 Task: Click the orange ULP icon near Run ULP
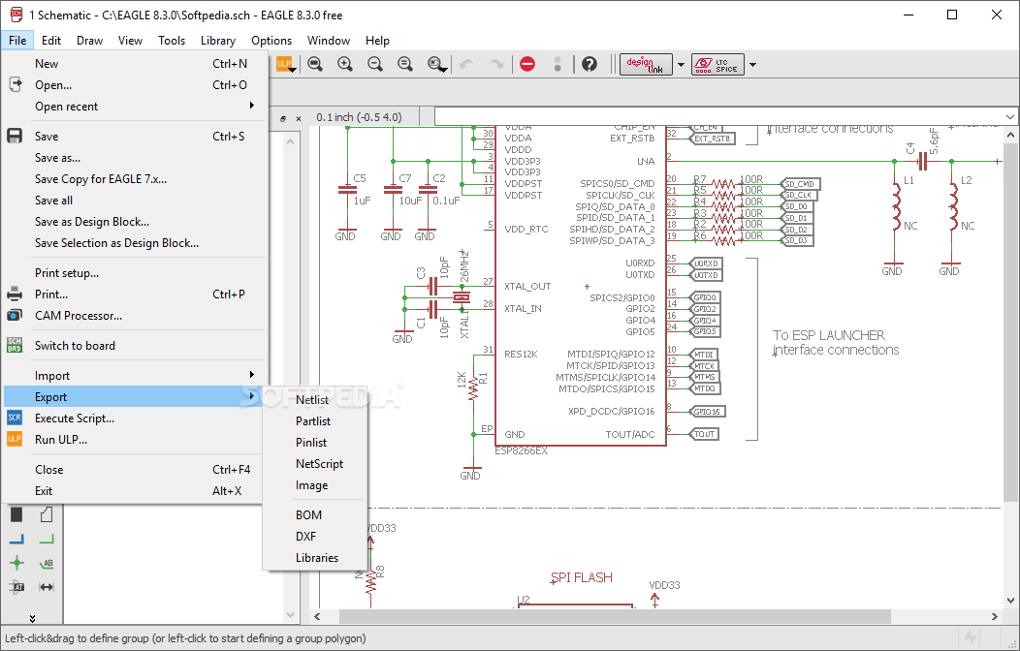[x=15, y=439]
